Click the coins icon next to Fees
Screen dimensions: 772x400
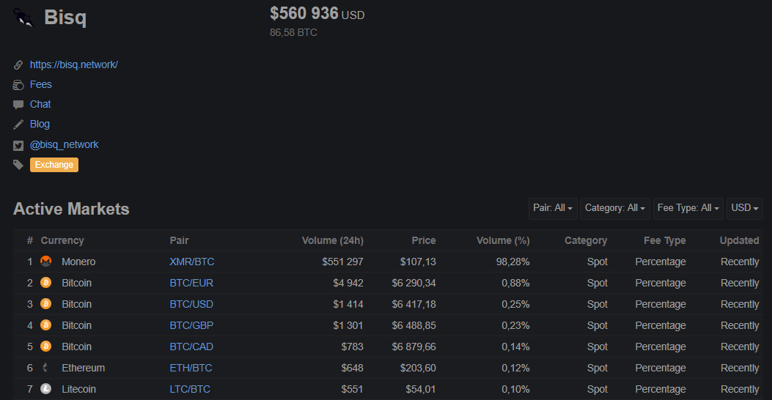[x=18, y=85]
